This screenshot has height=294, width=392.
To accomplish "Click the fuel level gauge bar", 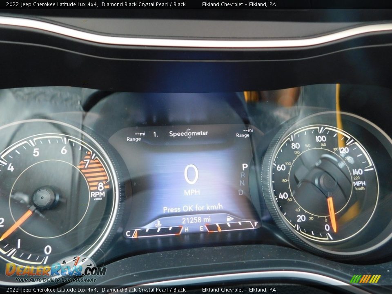I will 229,226.
